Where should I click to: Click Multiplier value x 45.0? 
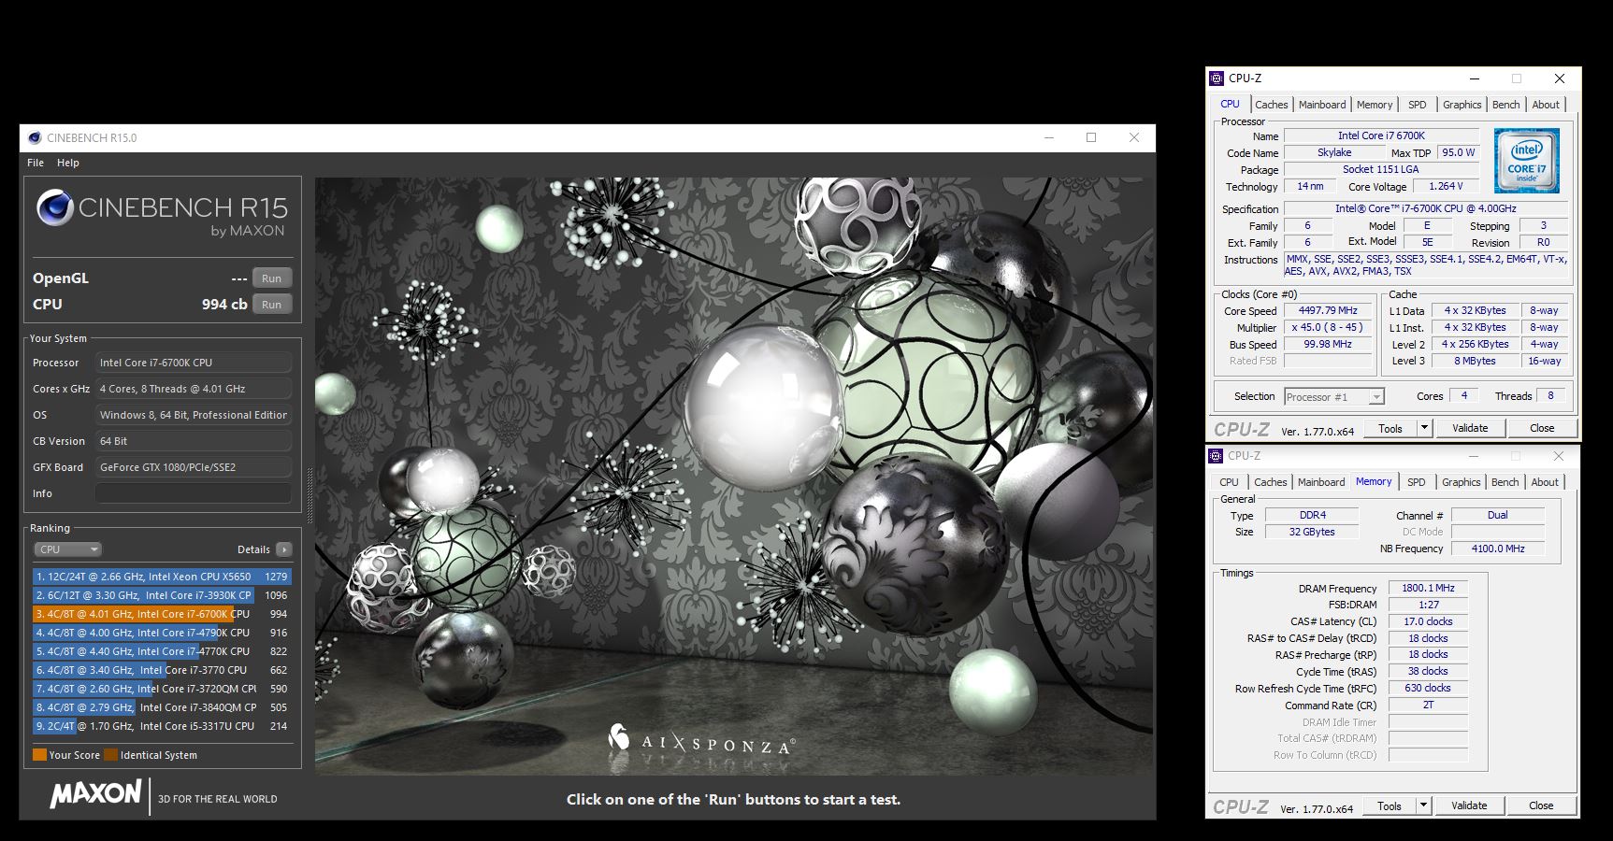1328,327
